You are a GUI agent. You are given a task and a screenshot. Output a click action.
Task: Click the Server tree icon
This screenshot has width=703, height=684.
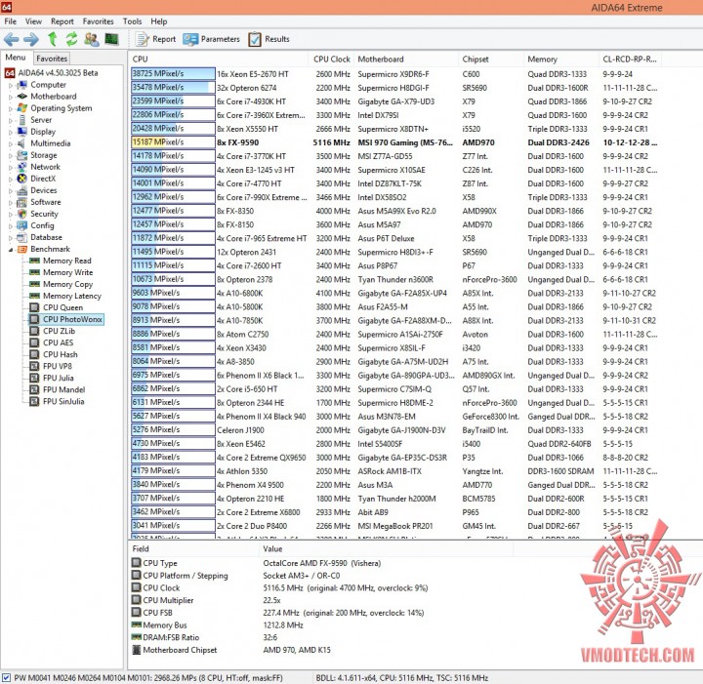click(x=21, y=120)
